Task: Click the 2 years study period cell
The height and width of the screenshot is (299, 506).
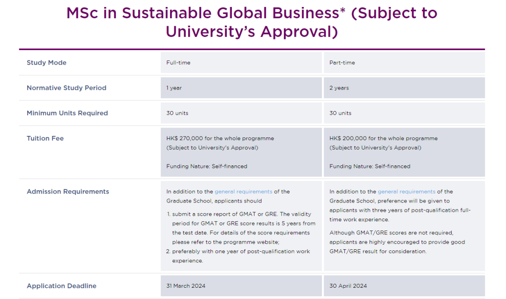Action: 339,88
